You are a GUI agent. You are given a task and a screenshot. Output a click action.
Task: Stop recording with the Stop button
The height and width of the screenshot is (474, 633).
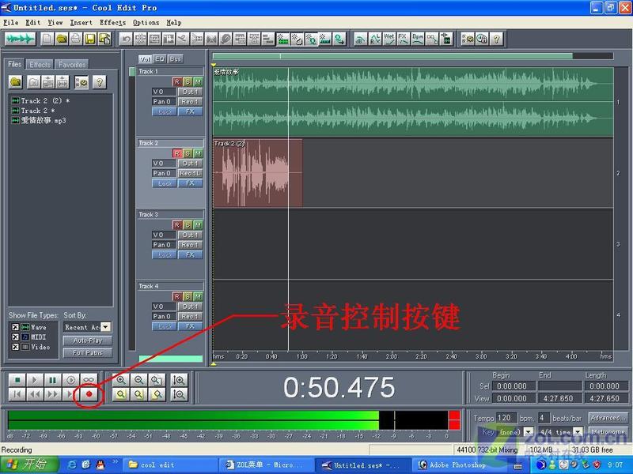tap(17, 380)
